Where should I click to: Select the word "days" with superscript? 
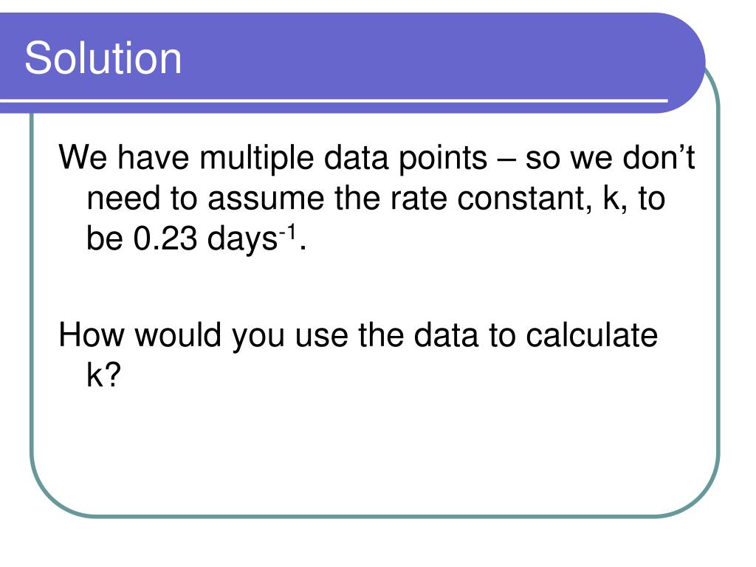242,240
